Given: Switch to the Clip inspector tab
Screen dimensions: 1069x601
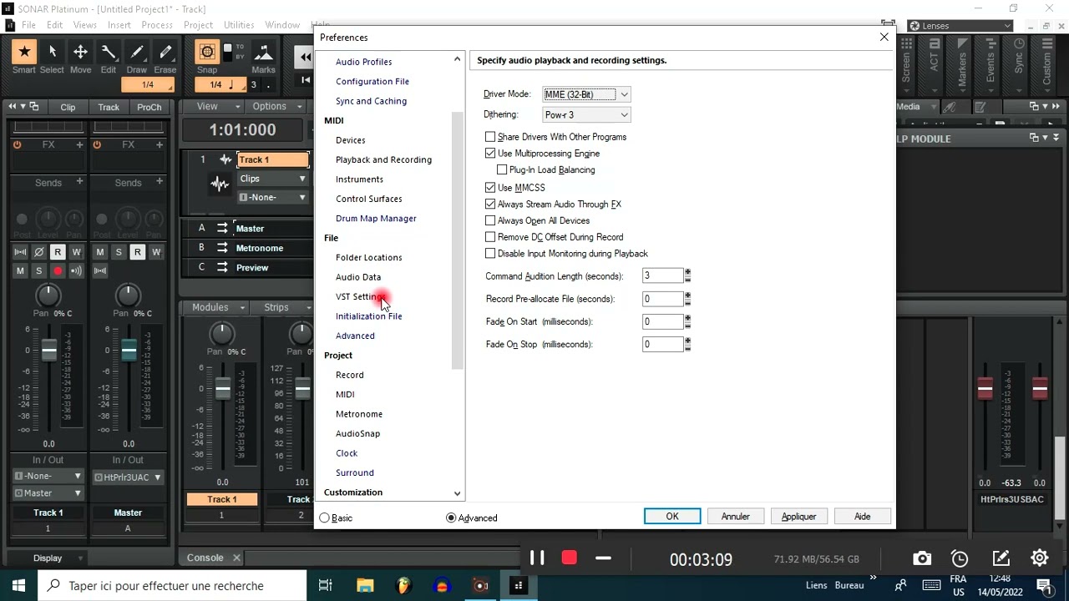Looking at the screenshot, I should (x=68, y=107).
